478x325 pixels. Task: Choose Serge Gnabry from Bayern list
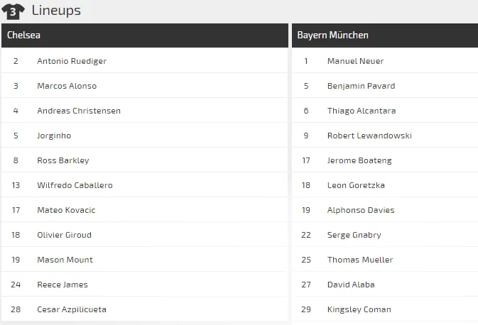354,235
